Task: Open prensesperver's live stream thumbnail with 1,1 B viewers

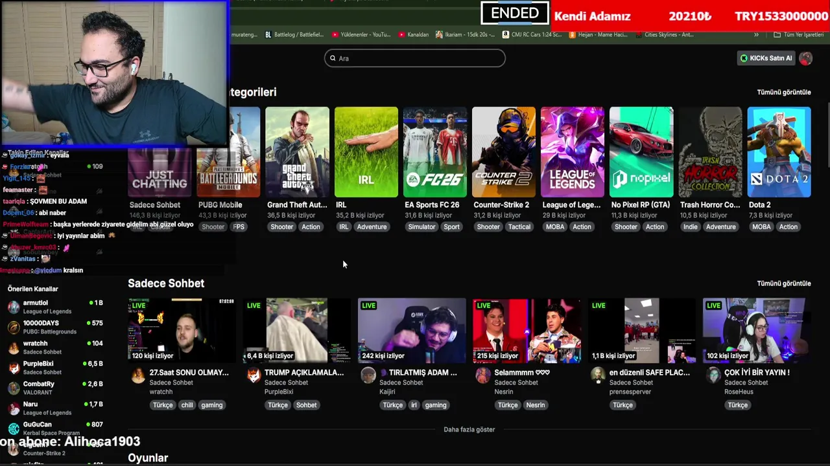Action: tap(642, 330)
